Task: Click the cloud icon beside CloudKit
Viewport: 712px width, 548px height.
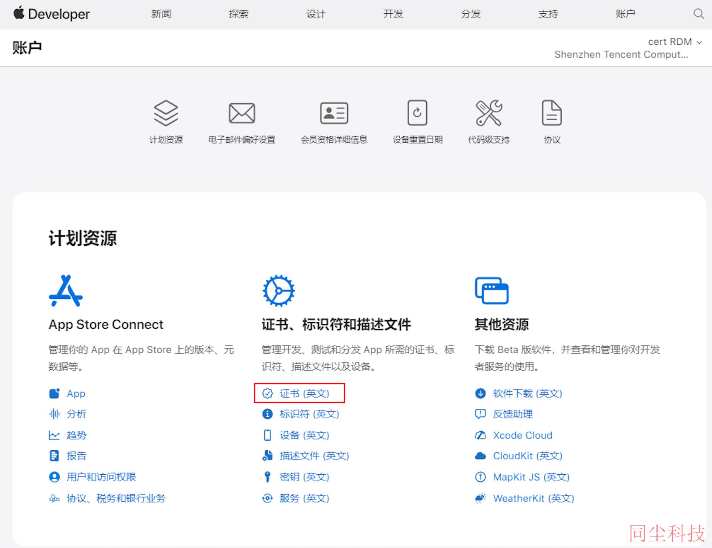Action: tap(480, 456)
